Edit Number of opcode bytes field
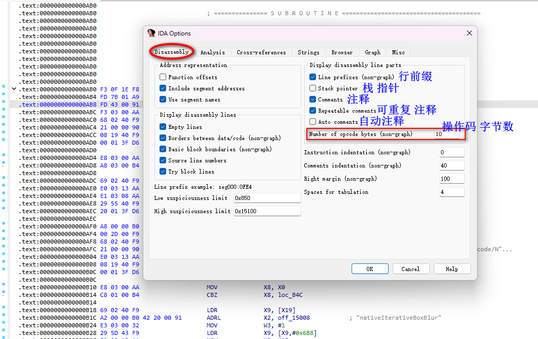 [x=447, y=134]
